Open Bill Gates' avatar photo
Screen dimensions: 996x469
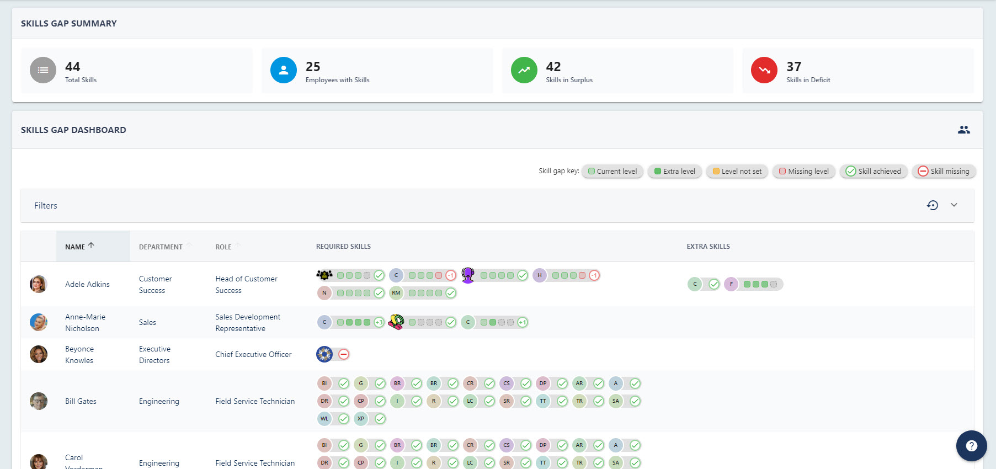[x=39, y=401]
